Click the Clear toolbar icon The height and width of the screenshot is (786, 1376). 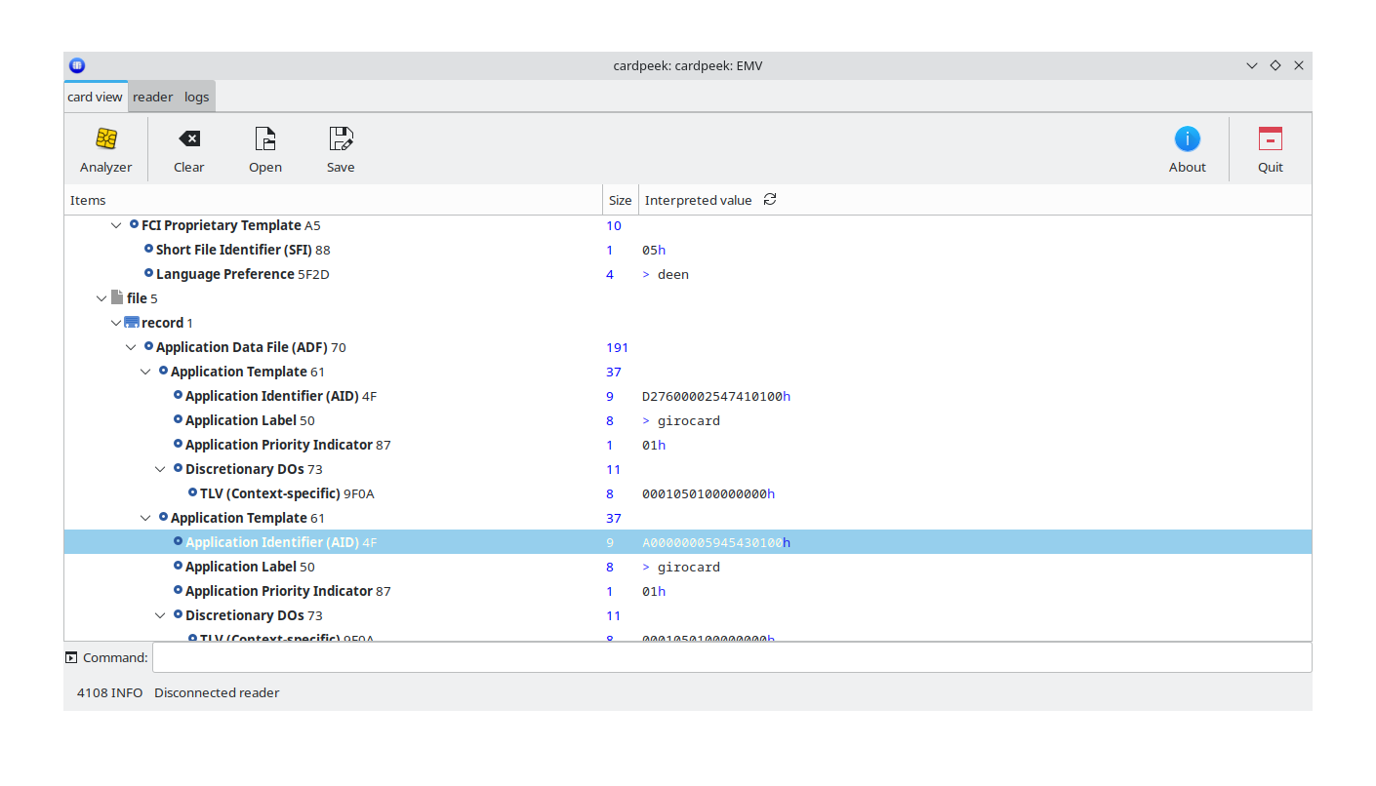click(189, 139)
